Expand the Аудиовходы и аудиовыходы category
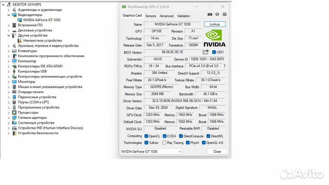The width and height of the screenshot is (329, 185). click(9, 10)
